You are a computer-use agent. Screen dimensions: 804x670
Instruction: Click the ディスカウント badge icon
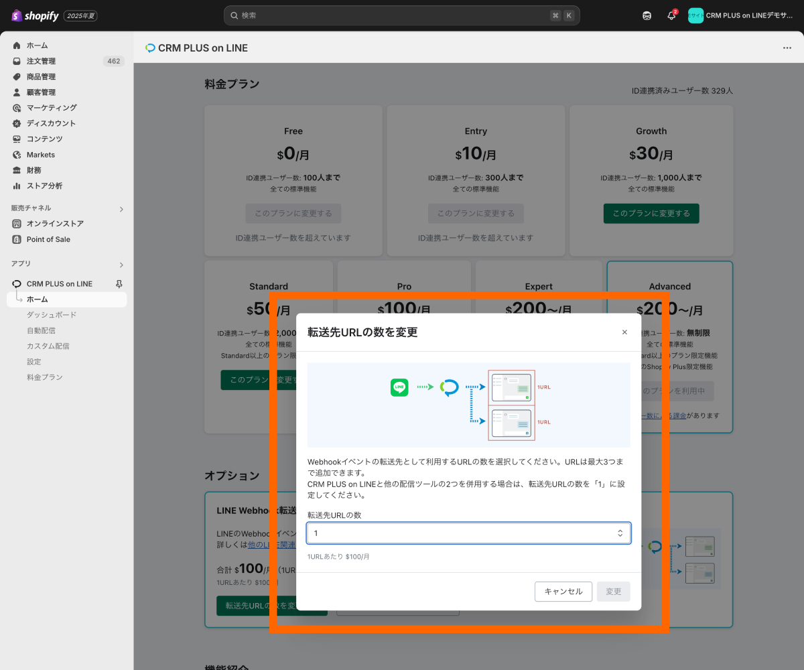[x=17, y=123]
